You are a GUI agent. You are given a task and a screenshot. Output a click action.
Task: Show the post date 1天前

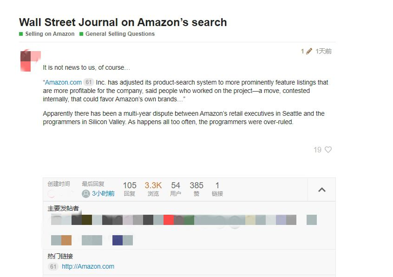tap(323, 51)
